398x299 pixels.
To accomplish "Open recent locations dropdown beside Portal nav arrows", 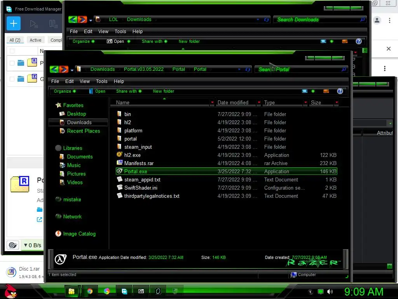I will [72, 70].
